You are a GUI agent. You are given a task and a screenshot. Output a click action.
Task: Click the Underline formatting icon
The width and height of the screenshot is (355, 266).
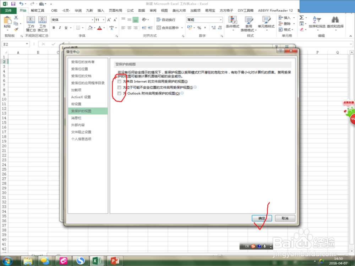pos(66,28)
